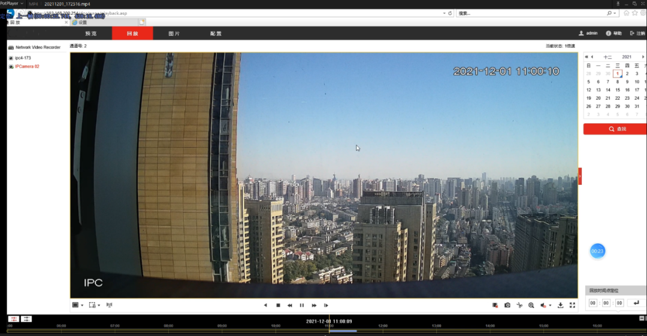Open the 帮助 help link
This screenshot has height=336, width=647.
click(x=613, y=33)
